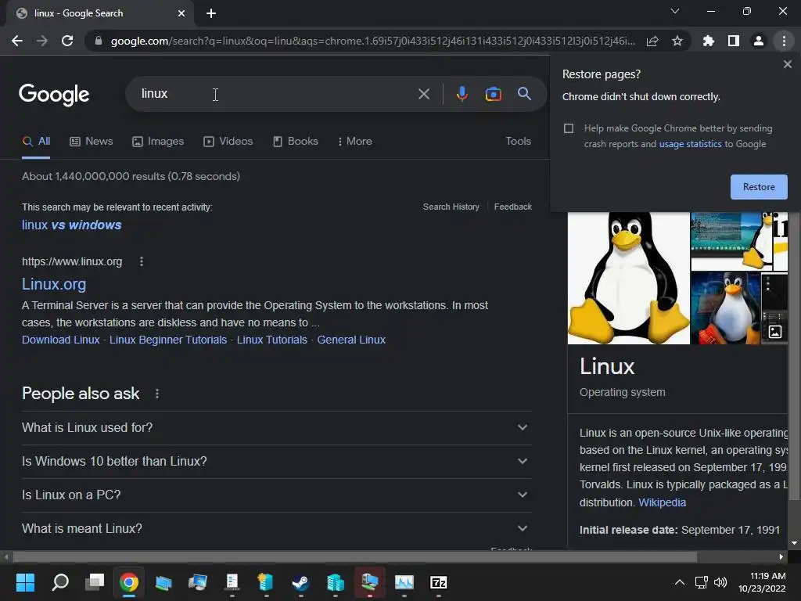Viewport: 801px width, 601px height.
Task: Open the Download Linux sitelink
Action: tap(61, 340)
